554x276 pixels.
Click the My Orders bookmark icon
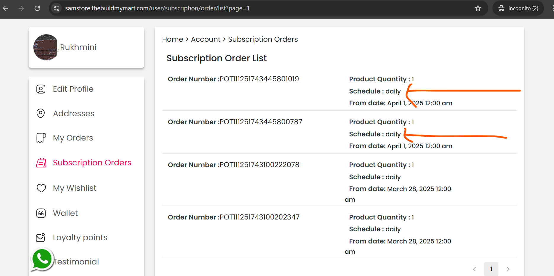click(x=41, y=138)
